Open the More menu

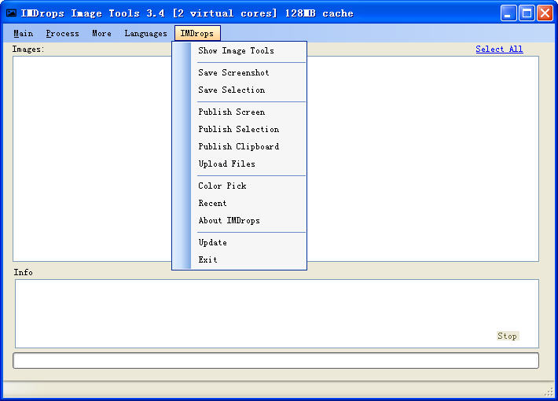tap(101, 34)
